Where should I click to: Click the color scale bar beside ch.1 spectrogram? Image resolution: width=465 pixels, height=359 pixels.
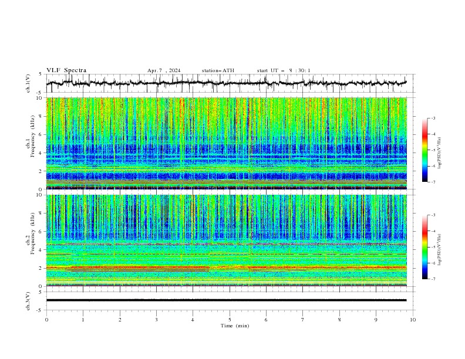tap(424, 150)
